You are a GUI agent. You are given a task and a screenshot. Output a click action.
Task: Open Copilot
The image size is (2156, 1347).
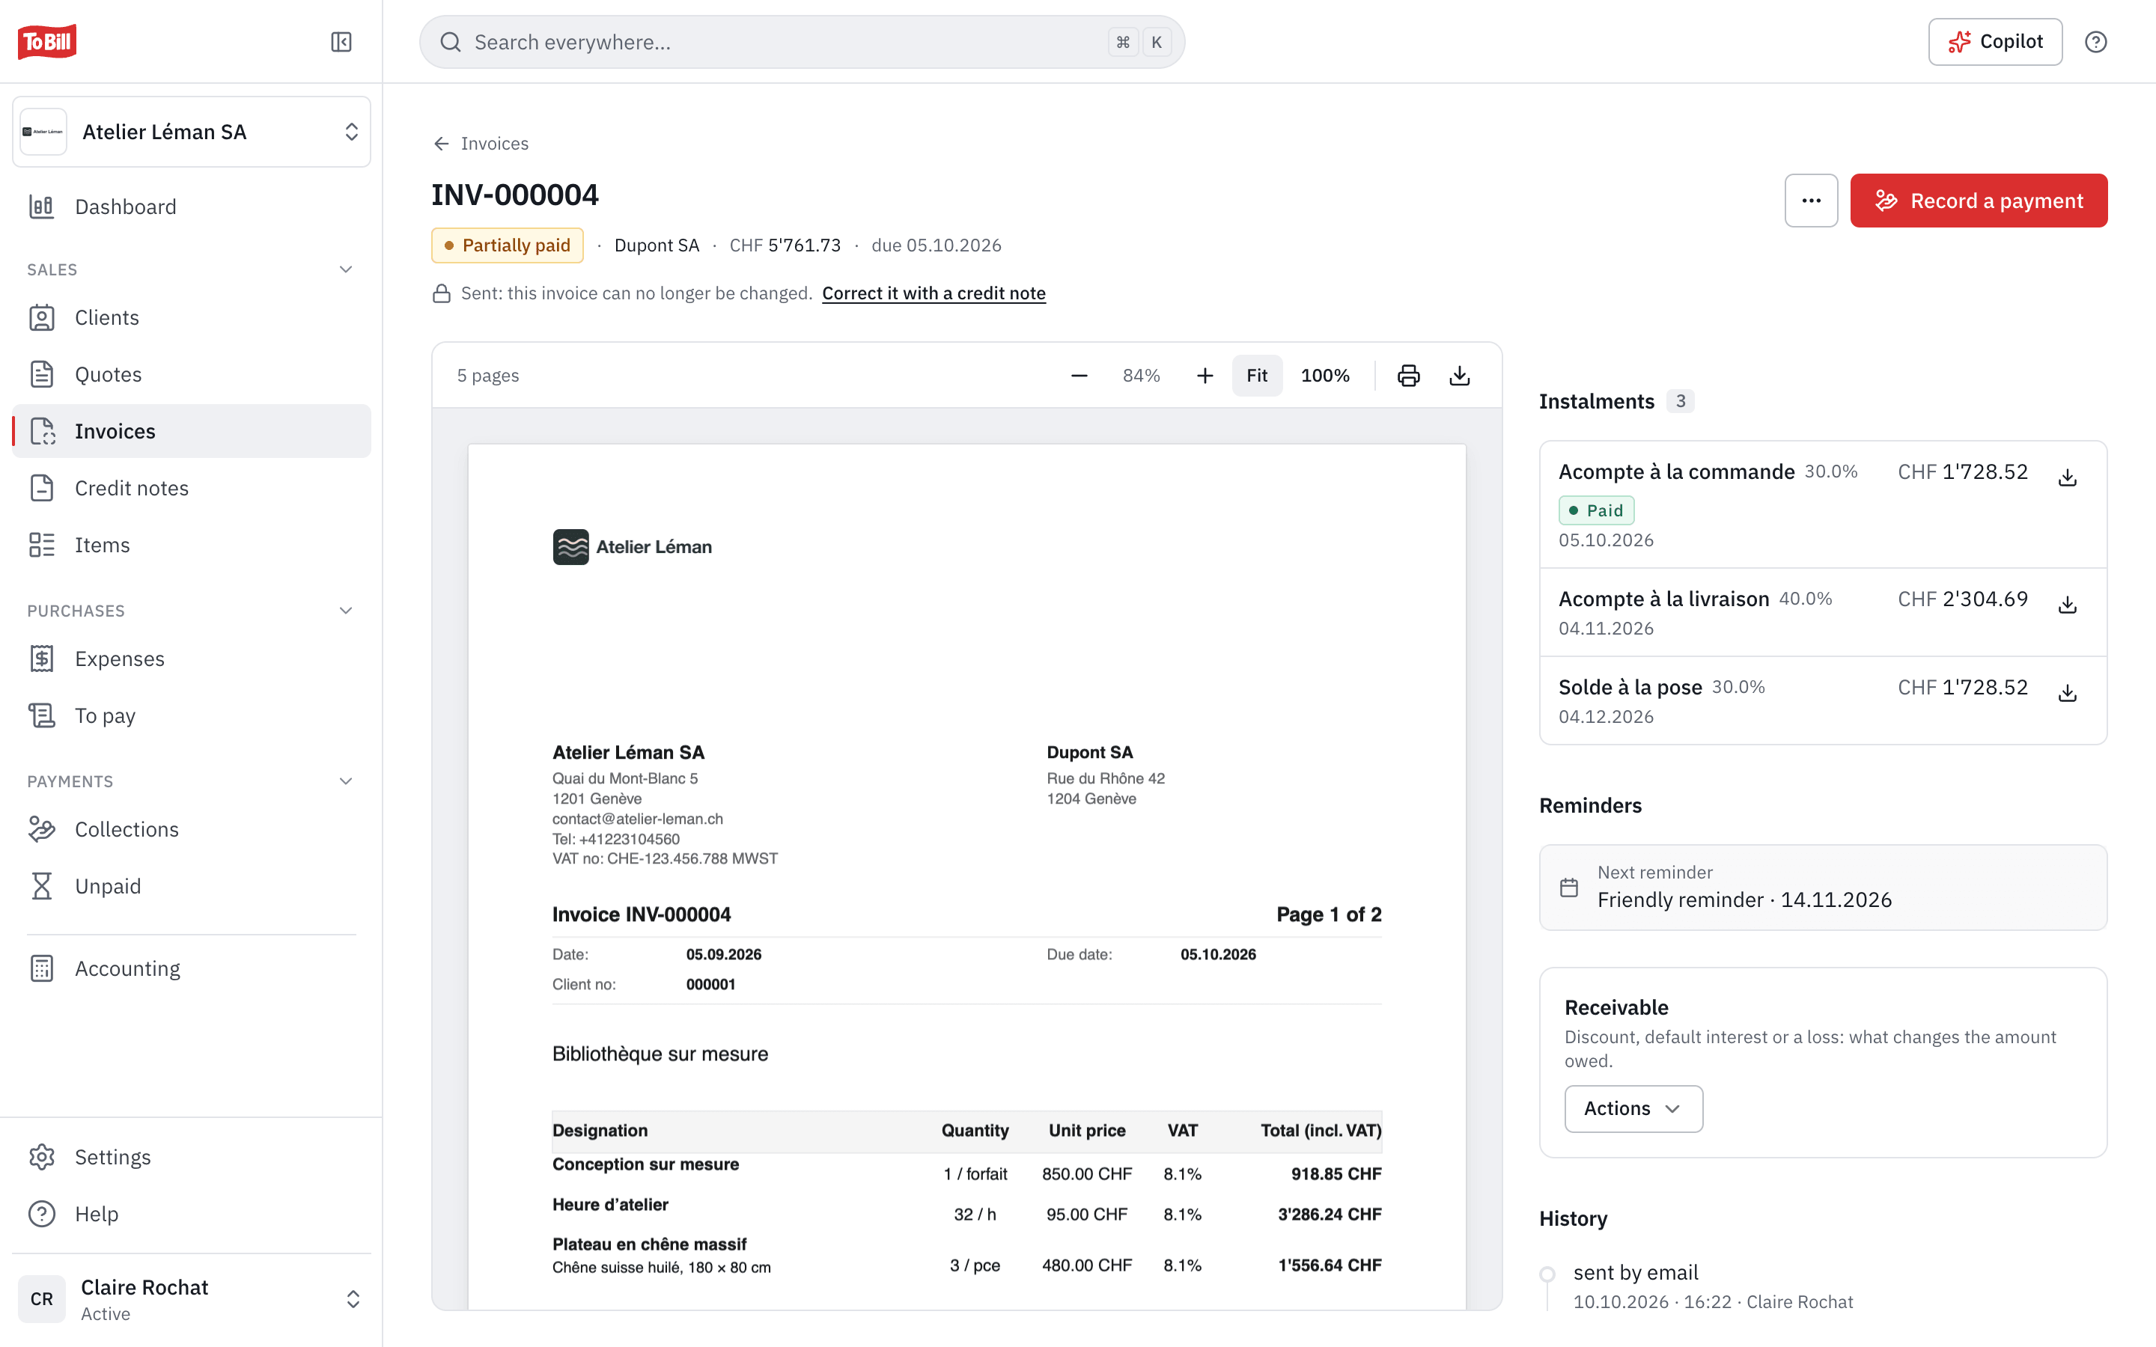coord(1995,42)
